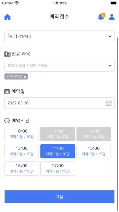
Task: Choose the 17:00 reservation slot
Action: coord(58,168)
